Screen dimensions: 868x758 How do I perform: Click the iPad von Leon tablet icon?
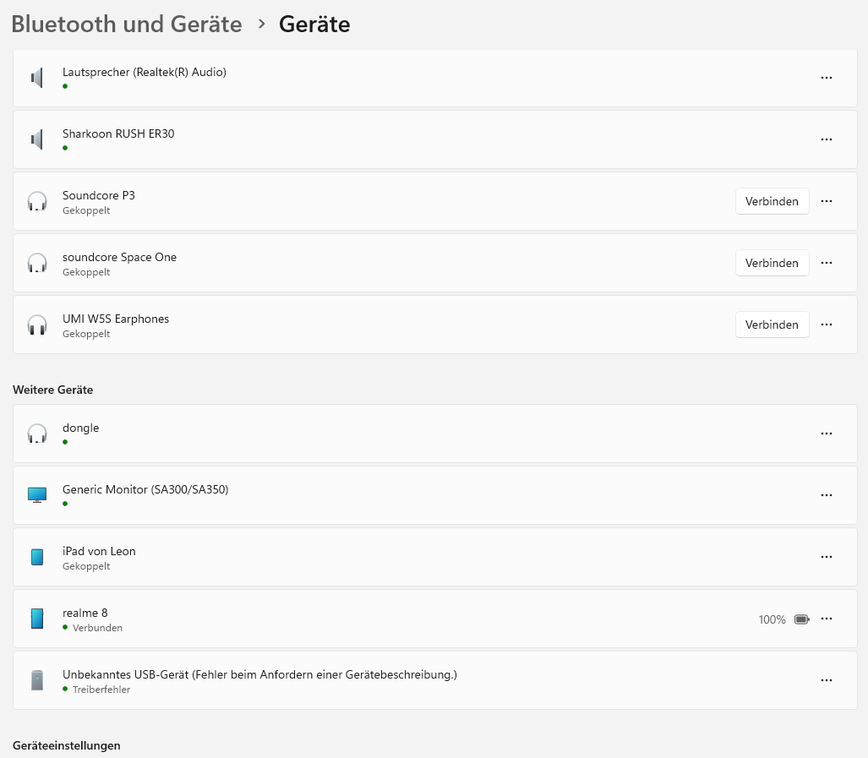click(x=36, y=556)
